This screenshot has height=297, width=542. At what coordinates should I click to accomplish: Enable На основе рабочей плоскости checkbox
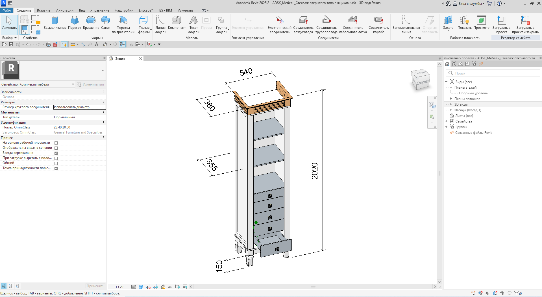tap(56, 143)
